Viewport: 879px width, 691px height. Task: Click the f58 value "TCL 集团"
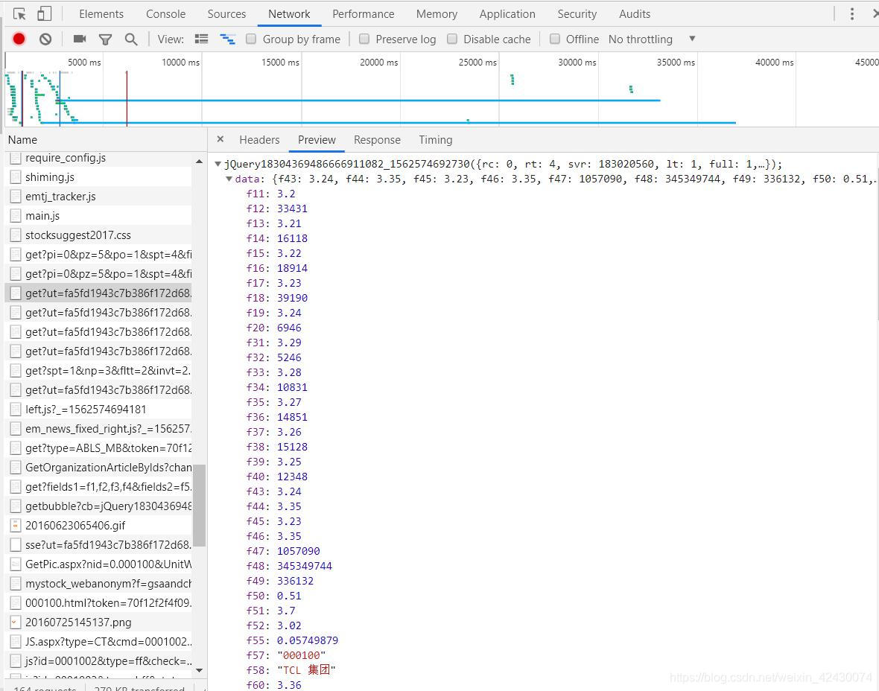306,670
